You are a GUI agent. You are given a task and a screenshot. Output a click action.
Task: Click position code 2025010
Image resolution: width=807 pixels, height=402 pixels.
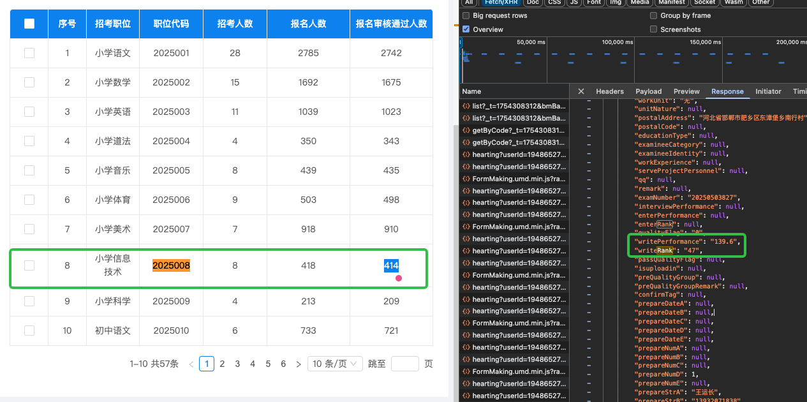coord(171,331)
